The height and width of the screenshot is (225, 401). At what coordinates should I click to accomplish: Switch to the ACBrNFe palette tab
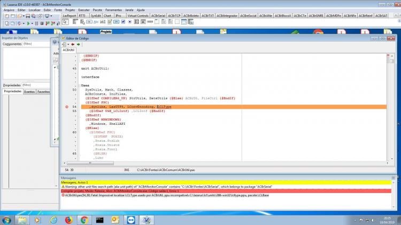(350, 16)
